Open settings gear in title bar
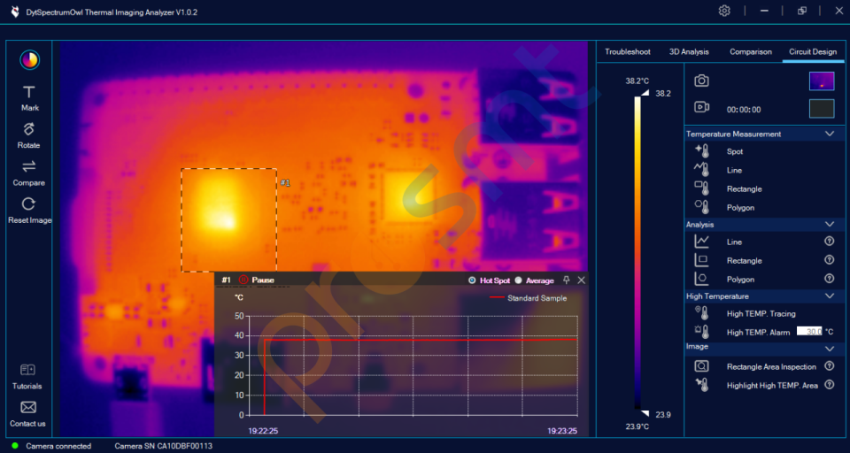Screen dimensions: 850x453 [x=724, y=11]
